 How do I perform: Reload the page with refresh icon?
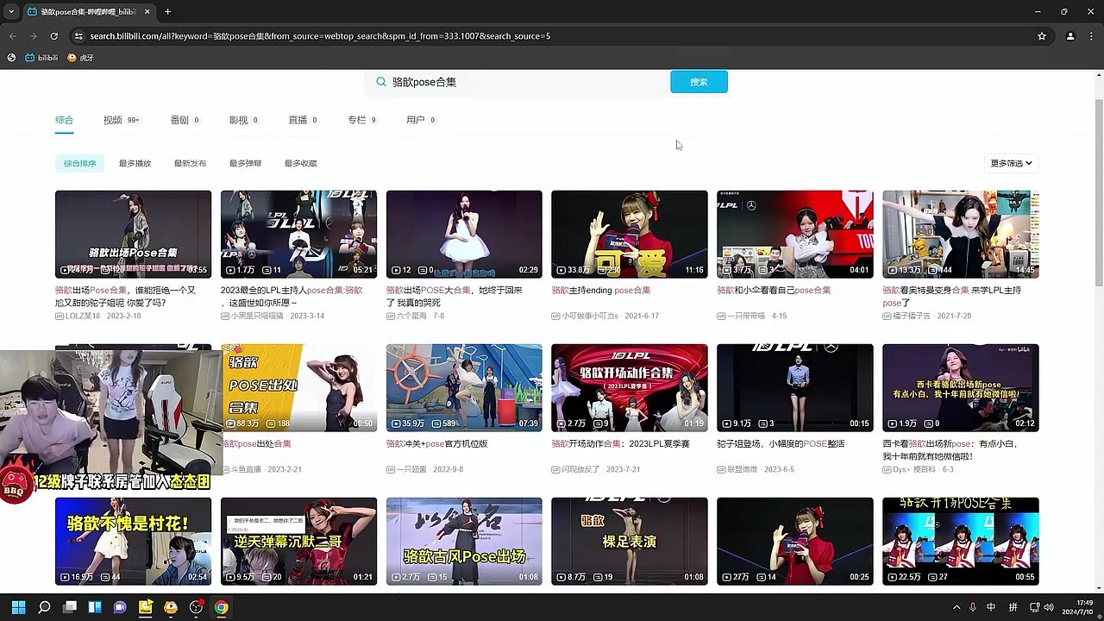click(53, 36)
